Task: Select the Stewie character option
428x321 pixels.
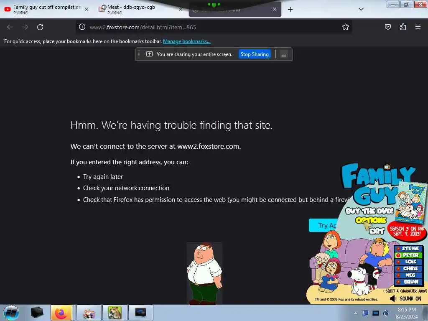Action: pyautogui.click(x=408, y=248)
